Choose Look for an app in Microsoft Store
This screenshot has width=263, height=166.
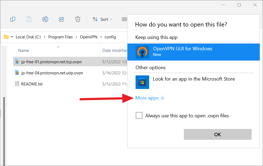point(194,79)
